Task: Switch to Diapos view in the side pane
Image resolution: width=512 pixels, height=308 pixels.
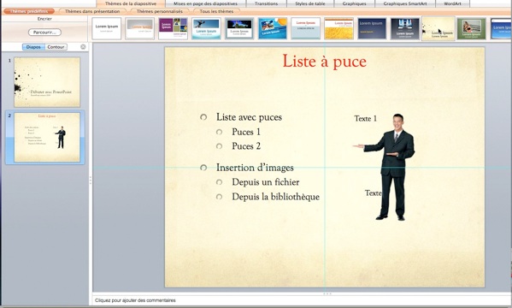Action: (x=33, y=47)
